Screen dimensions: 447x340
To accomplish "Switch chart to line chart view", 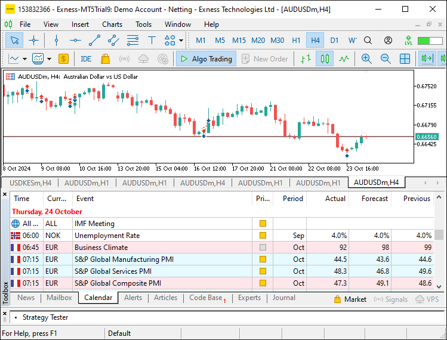I will (x=344, y=59).
